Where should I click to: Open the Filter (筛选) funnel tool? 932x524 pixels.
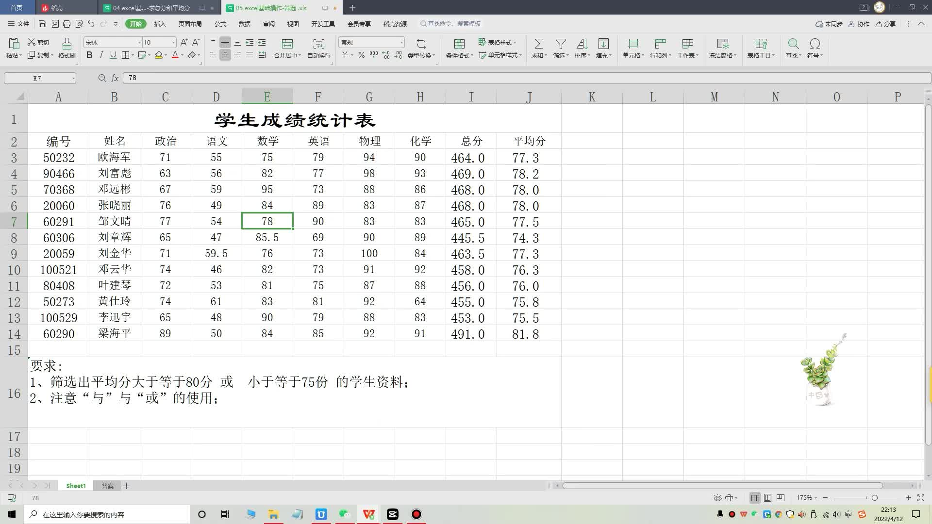(561, 44)
